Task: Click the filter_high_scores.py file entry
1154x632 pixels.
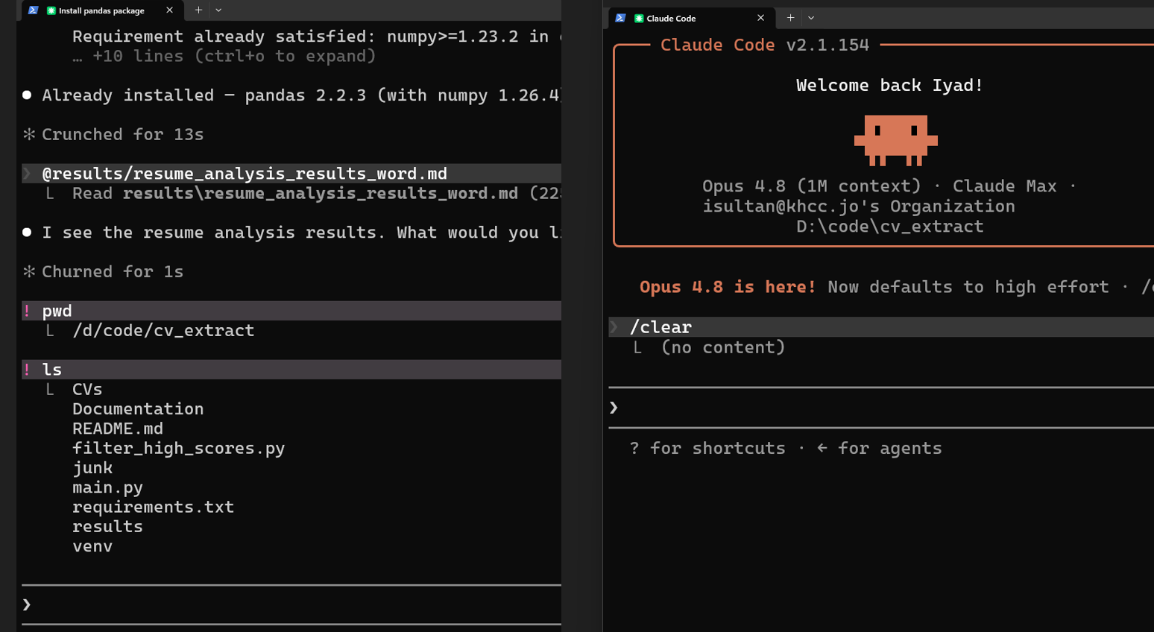Action: point(179,448)
